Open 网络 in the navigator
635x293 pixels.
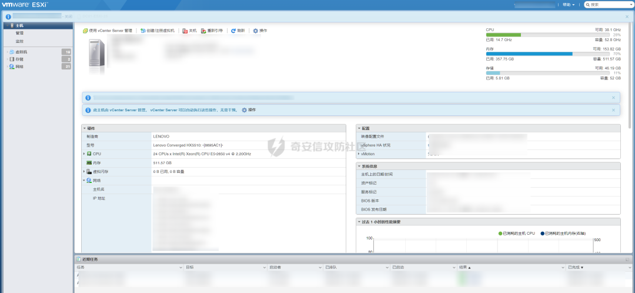click(x=19, y=66)
